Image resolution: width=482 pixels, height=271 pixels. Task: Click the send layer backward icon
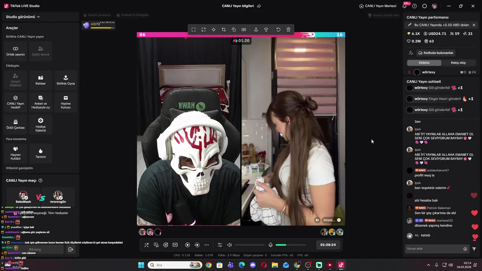point(266,30)
